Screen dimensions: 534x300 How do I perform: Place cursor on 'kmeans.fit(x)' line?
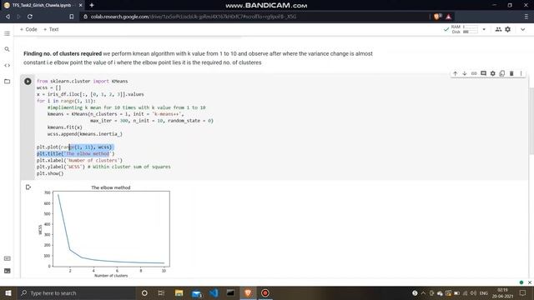65,127
